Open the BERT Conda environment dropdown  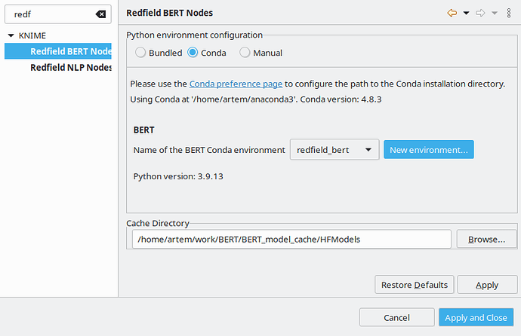pos(334,150)
